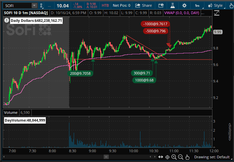Click the VWAP study label
Viewport: 234px width, 162px height.
point(181,13)
